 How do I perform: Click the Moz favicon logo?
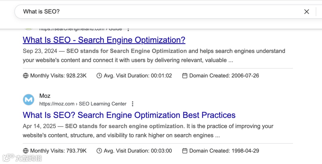click(x=29, y=100)
